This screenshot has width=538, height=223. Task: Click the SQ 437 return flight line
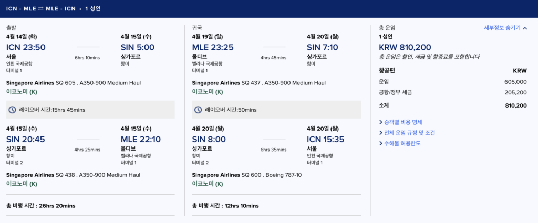coord(258,83)
